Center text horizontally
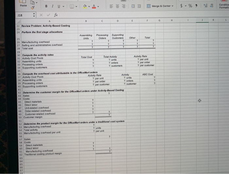This screenshot has width=229, height=174. pos(117,6)
